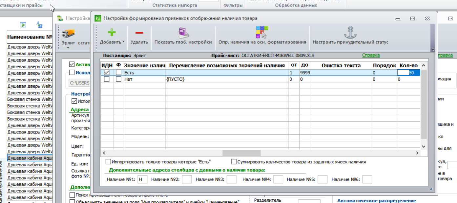Select first Боковая стенка Welt row in list
The image size is (457, 203).
(x=30, y=99)
